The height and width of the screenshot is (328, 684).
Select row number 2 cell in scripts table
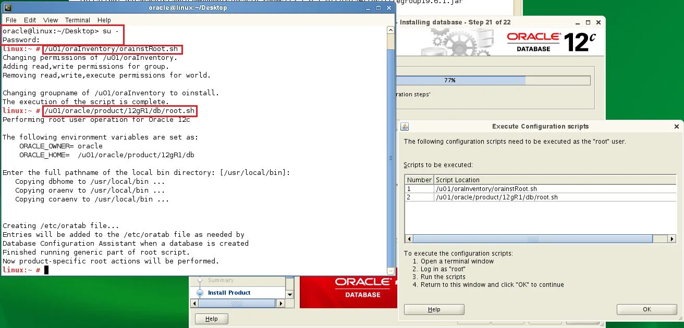pos(419,197)
